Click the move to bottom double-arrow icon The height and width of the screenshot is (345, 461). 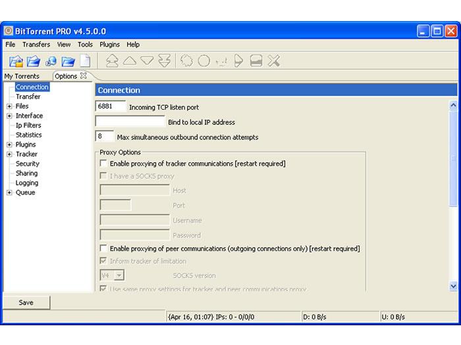[164, 61]
